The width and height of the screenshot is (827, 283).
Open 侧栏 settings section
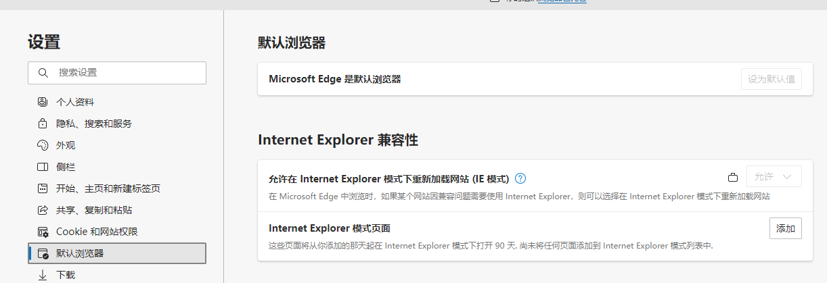click(117, 167)
